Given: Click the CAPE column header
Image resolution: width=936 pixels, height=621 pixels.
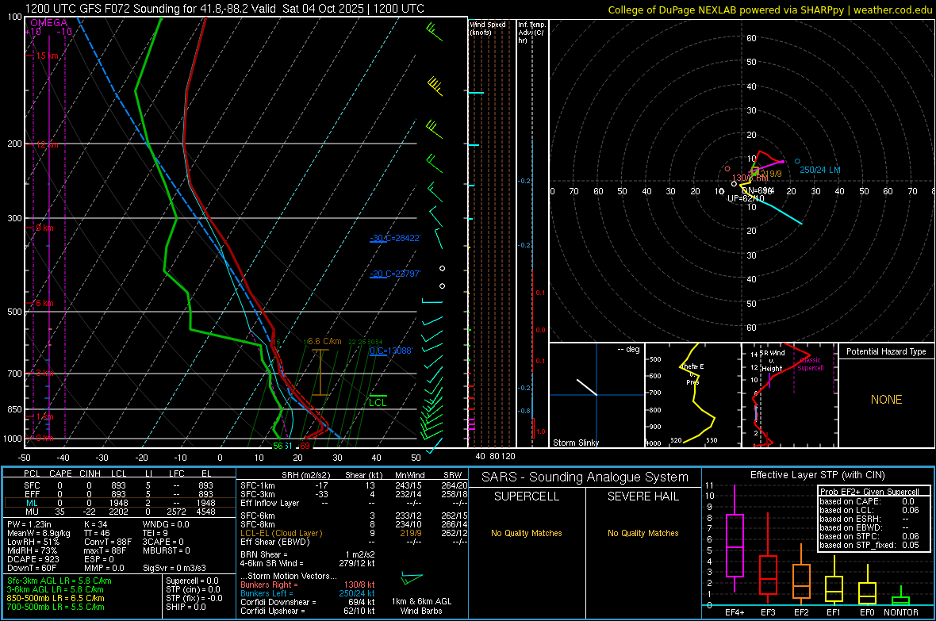Looking at the screenshot, I should pyautogui.click(x=60, y=473).
